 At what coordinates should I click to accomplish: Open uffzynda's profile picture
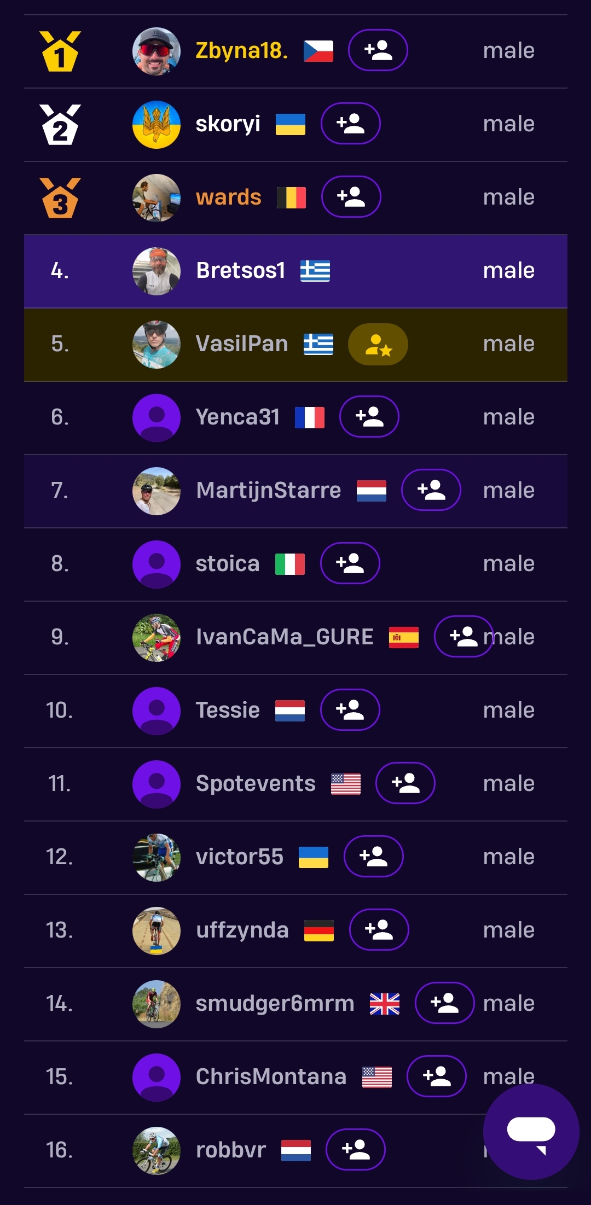[x=157, y=930]
